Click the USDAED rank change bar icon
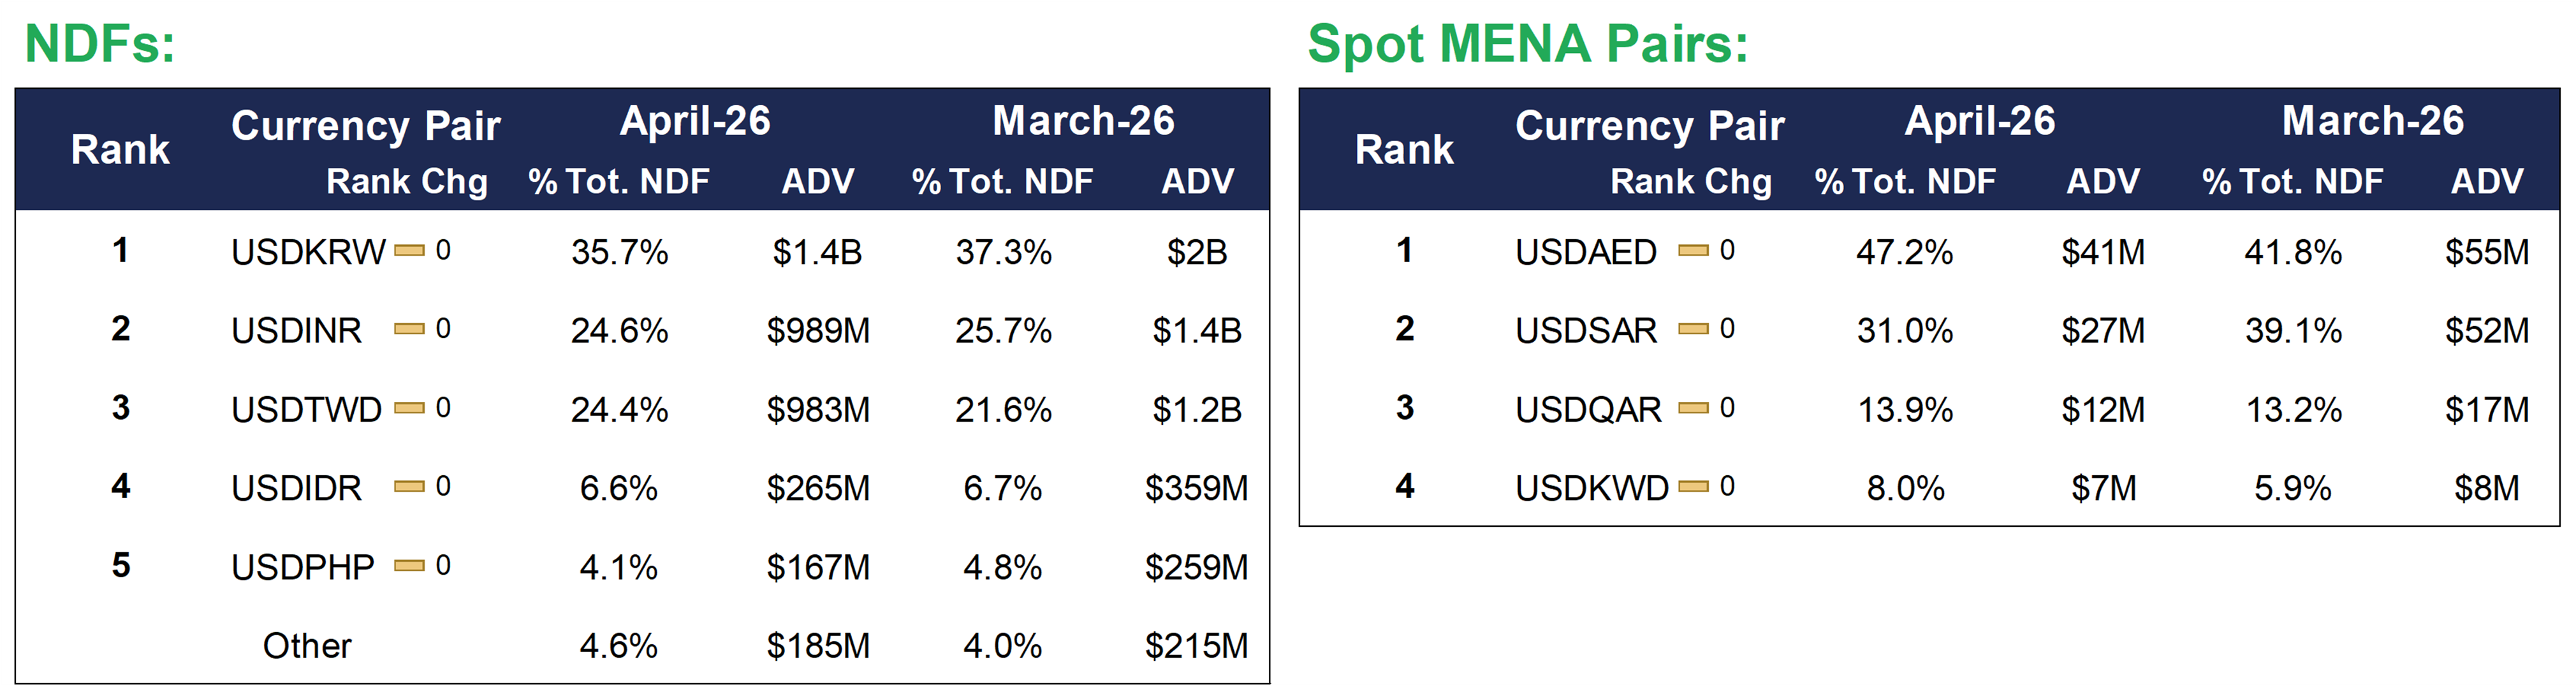Image resolution: width=2576 pixels, height=685 pixels. pos(1693,251)
